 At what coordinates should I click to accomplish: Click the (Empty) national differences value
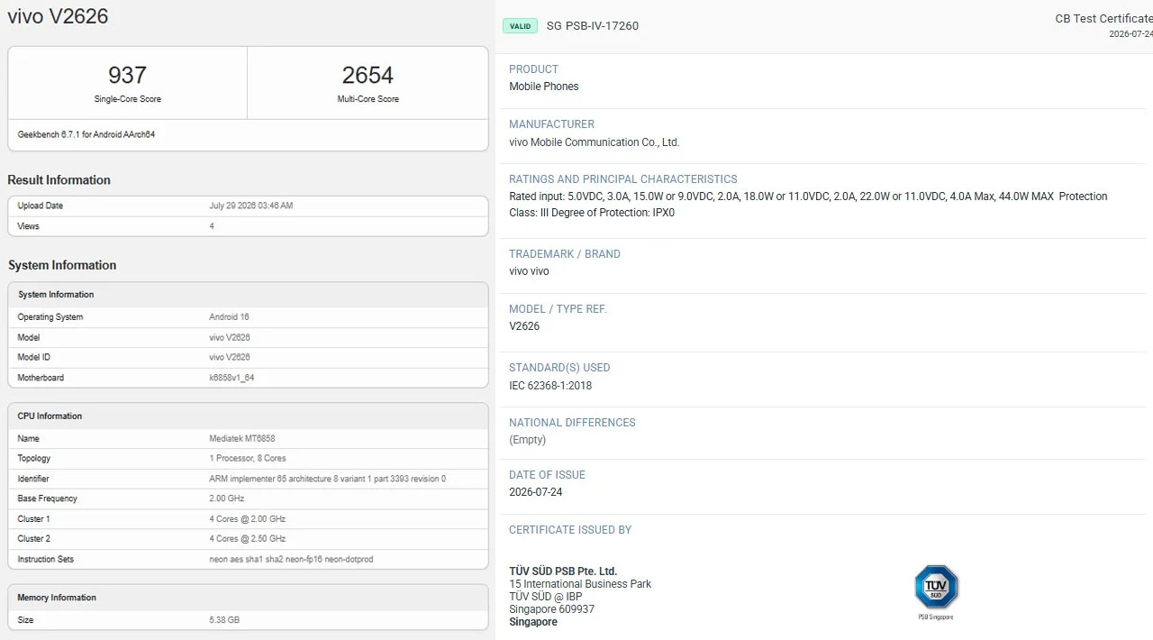tap(528, 440)
